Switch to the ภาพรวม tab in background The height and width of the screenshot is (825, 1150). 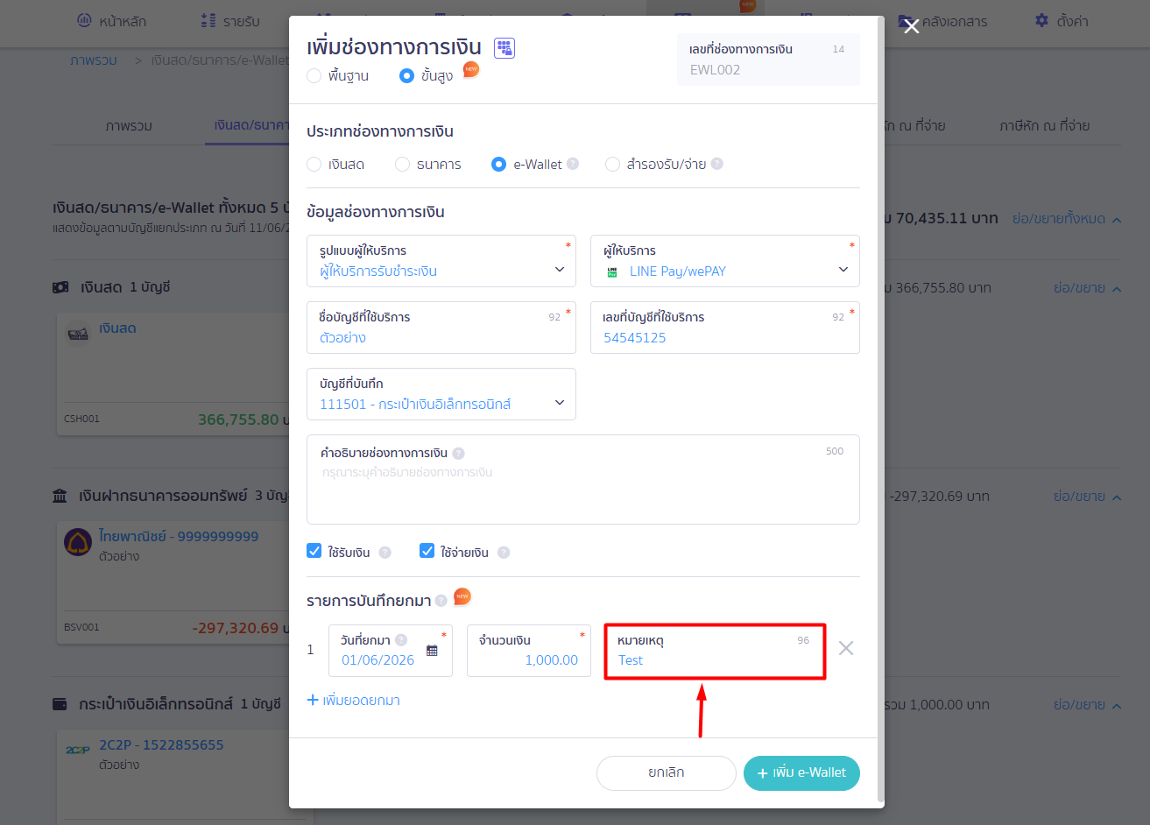pyautogui.click(x=129, y=126)
